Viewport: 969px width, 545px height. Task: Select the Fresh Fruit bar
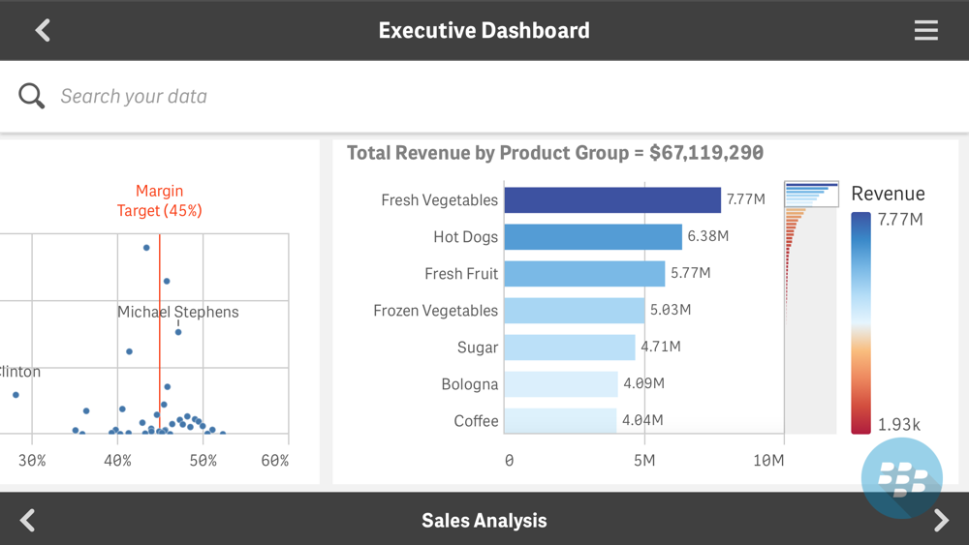(x=584, y=273)
